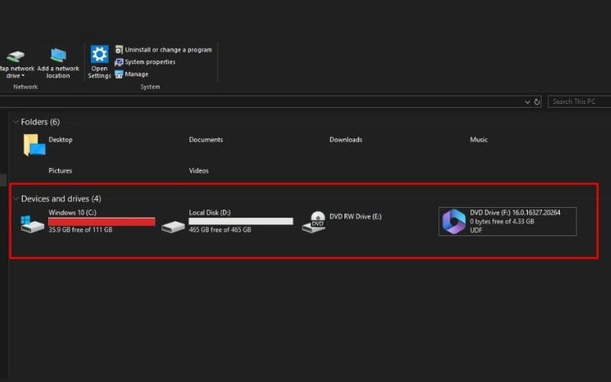Open the Windows 10 (C:) drive icon
The height and width of the screenshot is (382, 611).
(x=32, y=223)
